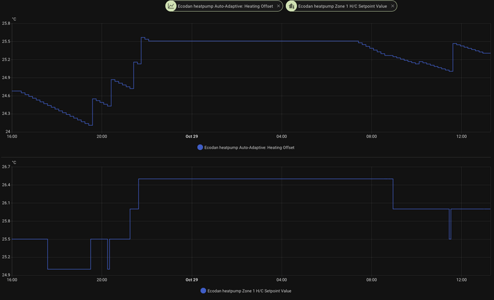Click the 25.8 value at top of top chart y-axis
The image size is (494, 300).
pos(6,23)
